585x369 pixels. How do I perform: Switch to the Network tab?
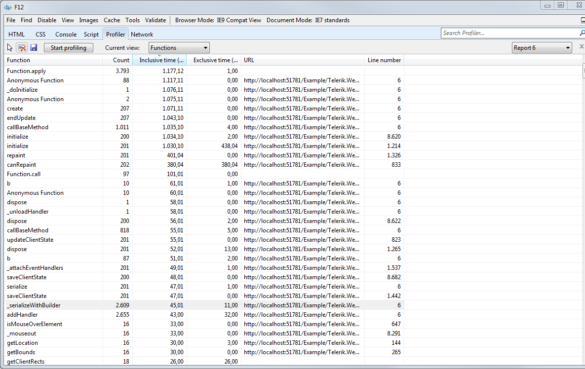click(x=142, y=35)
